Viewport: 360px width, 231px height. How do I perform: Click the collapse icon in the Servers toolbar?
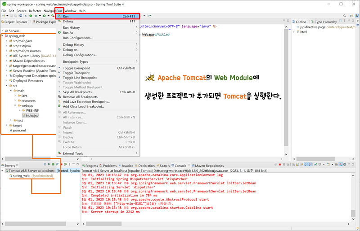click(45, 164)
